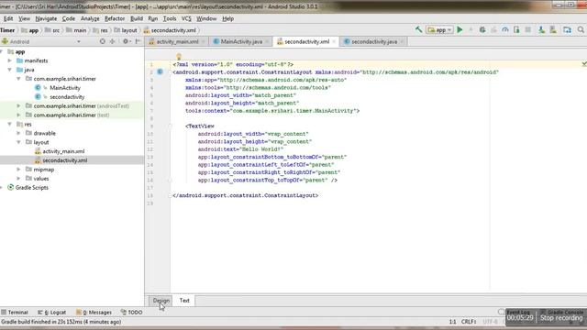Close the activity_main.xml editor tab
This screenshot has width=587, height=330.
pos(203,41)
